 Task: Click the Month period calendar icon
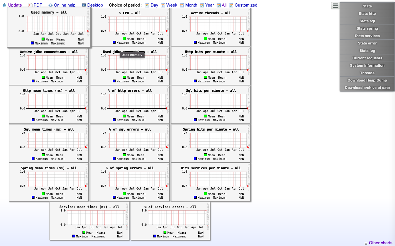(182, 5)
